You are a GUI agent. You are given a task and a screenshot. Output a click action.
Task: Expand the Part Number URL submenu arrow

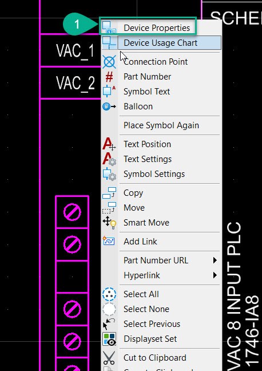click(215, 261)
